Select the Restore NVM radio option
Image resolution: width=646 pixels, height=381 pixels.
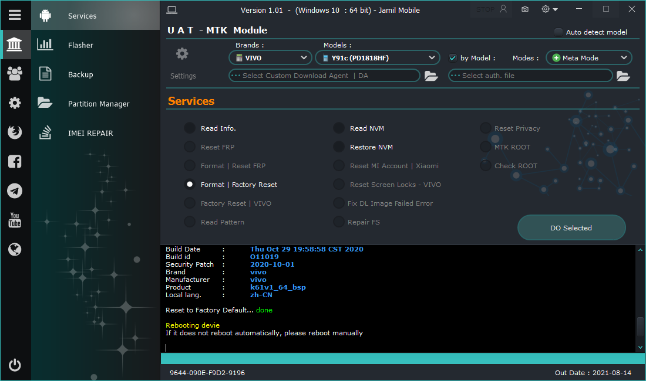[x=339, y=147]
